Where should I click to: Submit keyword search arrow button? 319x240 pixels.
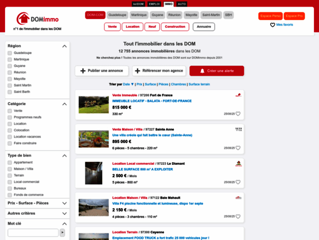point(62,232)
